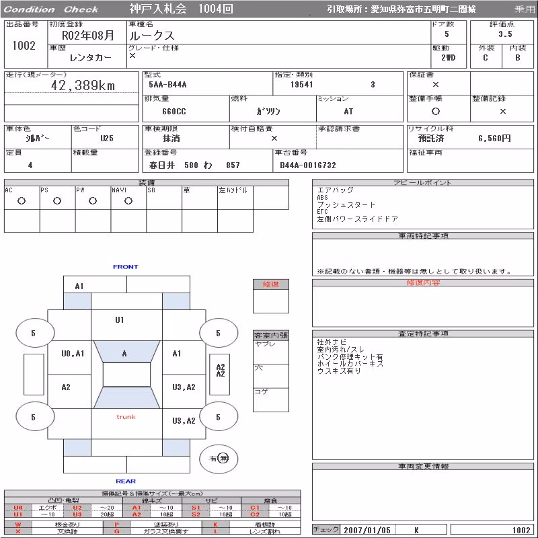Viewport: 538px width, 538px height.
Task: Click the 整備手帳 circle mark
Action: click(436, 111)
